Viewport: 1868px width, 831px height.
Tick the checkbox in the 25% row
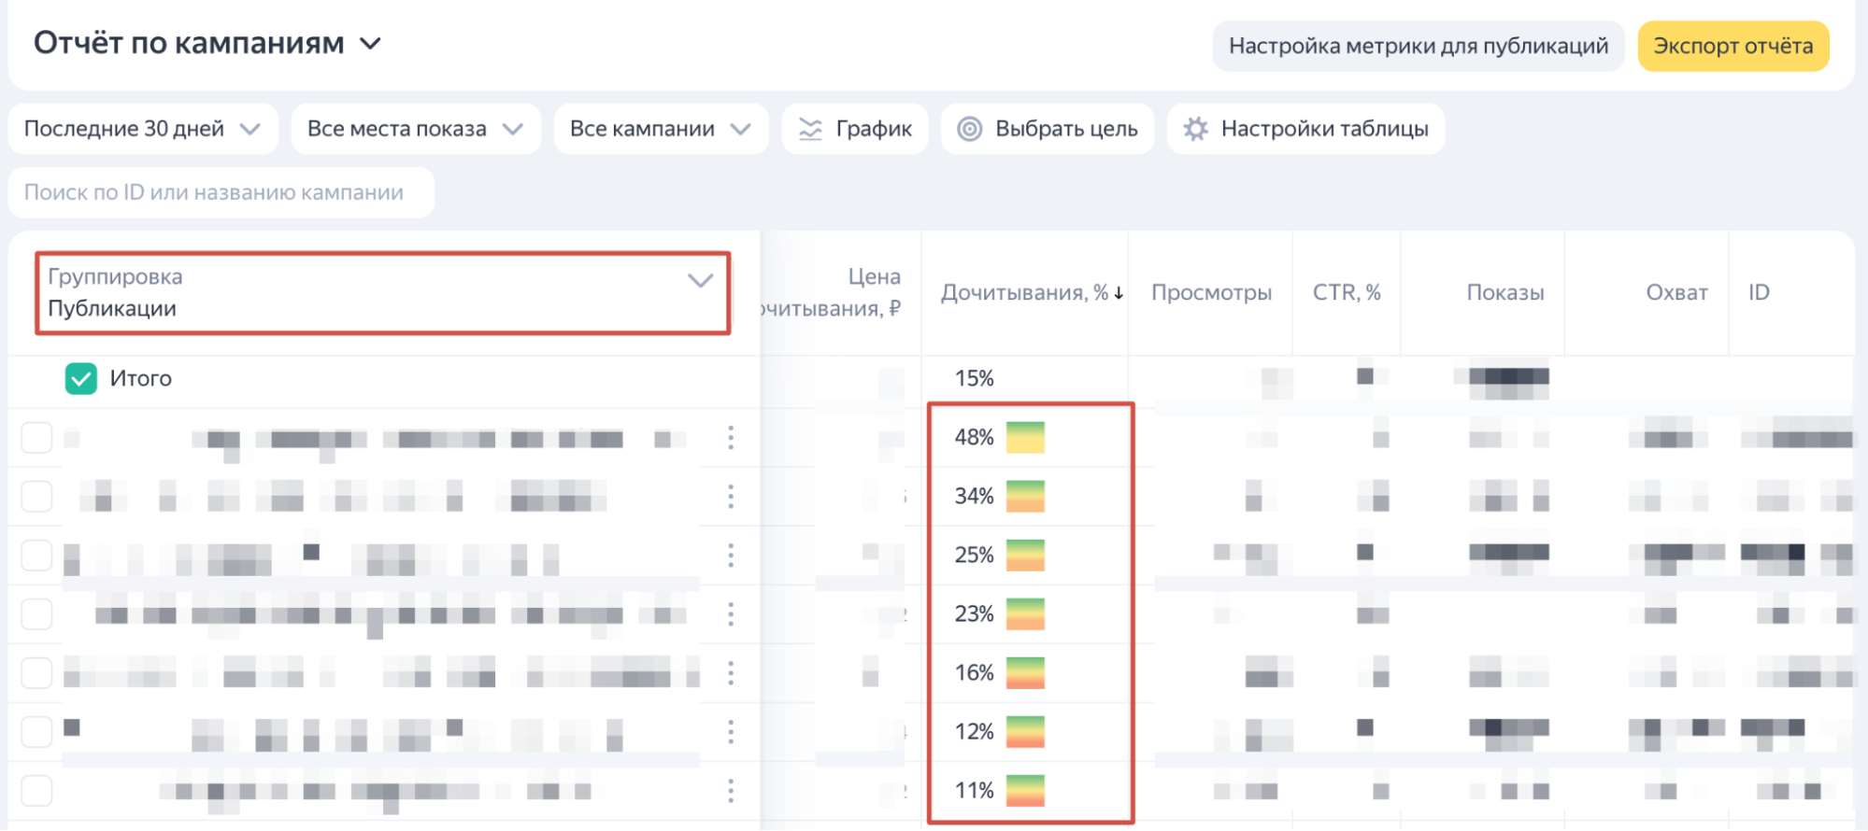click(x=36, y=555)
